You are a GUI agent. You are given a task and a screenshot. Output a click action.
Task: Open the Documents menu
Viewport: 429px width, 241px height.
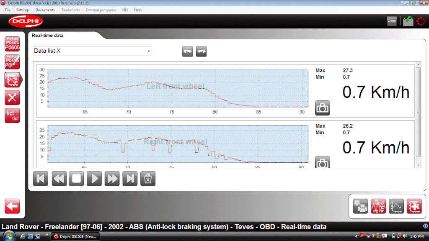(x=45, y=10)
